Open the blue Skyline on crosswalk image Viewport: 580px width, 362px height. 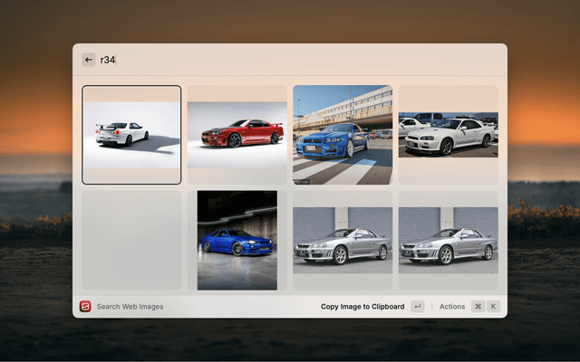coord(343,135)
